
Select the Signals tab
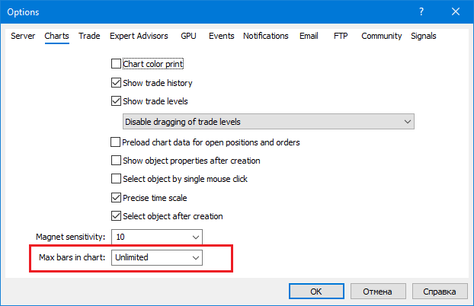[424, 36]
